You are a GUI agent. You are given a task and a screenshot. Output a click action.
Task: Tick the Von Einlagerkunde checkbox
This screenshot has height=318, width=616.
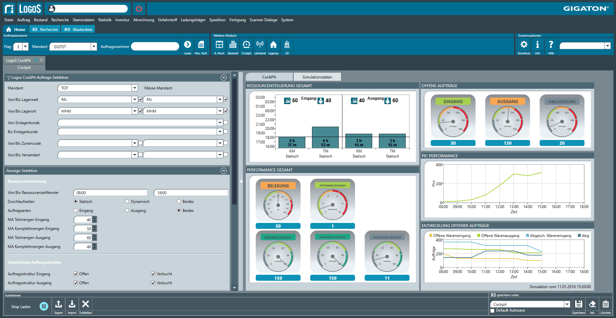[x=226, y=123]
